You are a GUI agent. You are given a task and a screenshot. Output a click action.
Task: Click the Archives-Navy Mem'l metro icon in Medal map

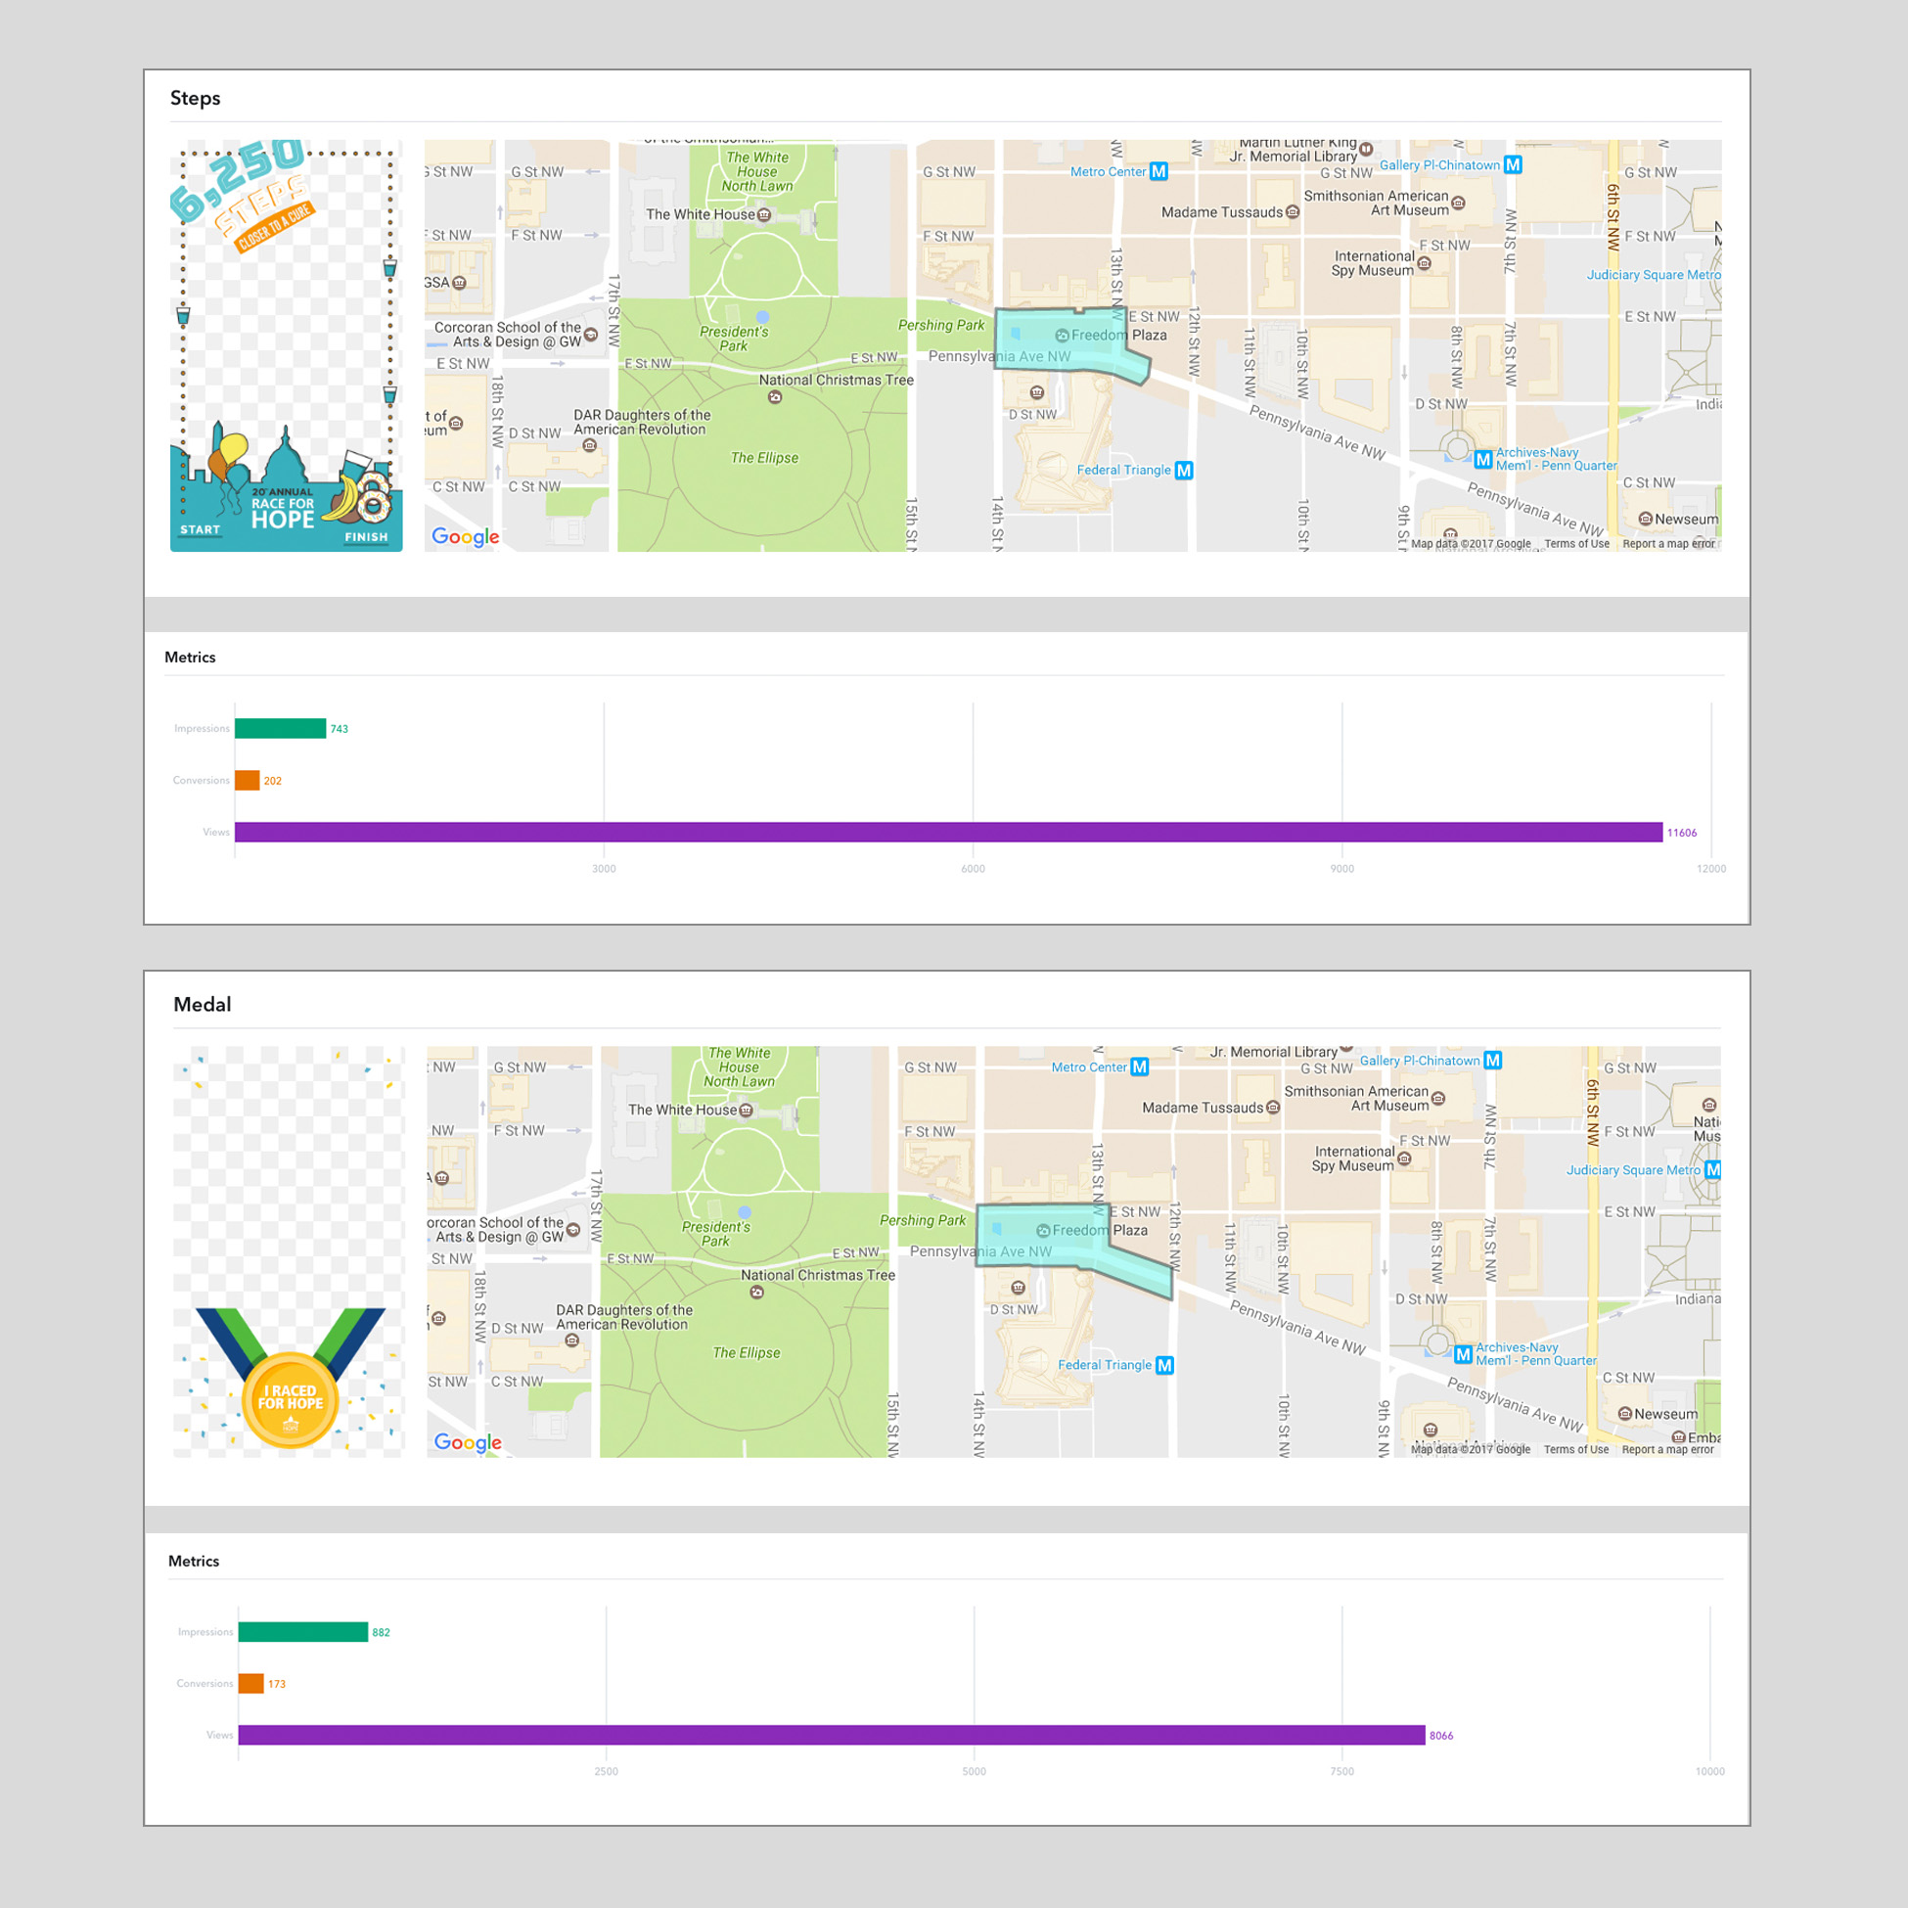pos(1464,1354)
